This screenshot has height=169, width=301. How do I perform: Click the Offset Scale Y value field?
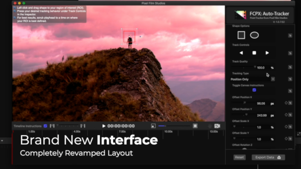tap(259, 139)
